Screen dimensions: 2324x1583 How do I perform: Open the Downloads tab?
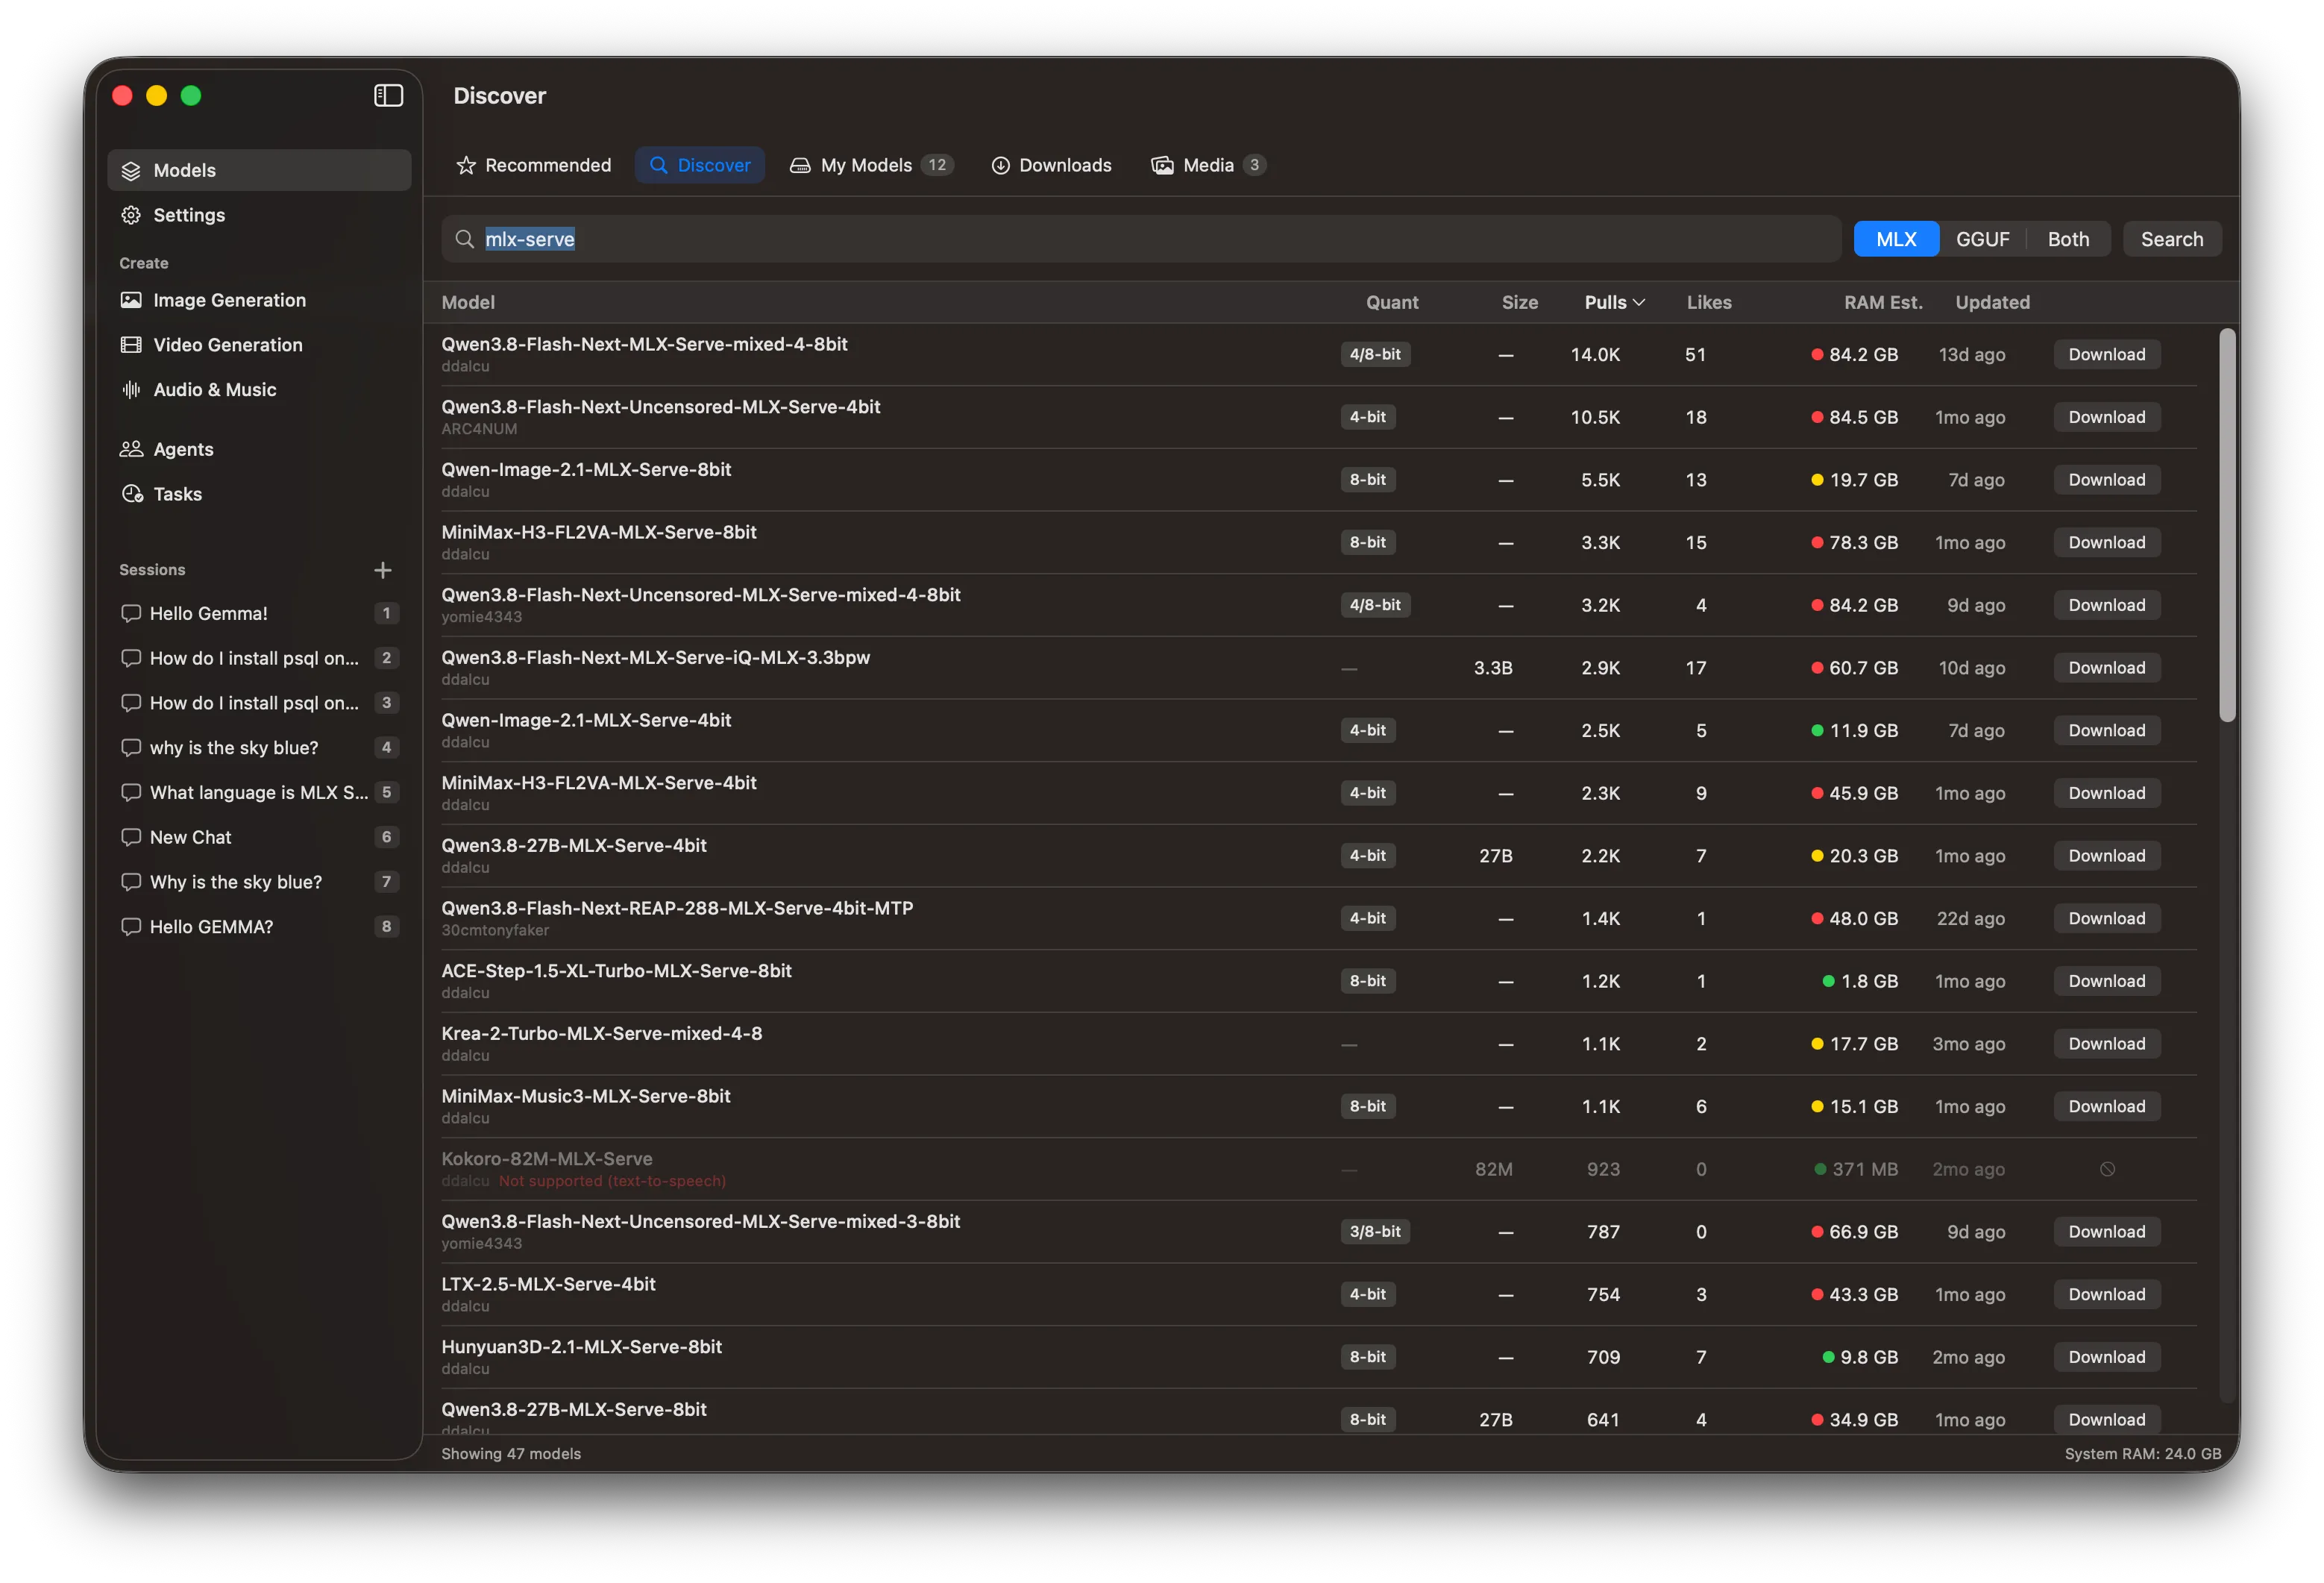[x=1051, y=165]
